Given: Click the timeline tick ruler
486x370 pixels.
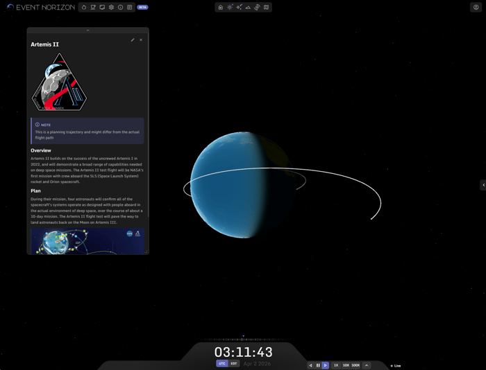Looking at the screenshot, I should click(243, 340).
